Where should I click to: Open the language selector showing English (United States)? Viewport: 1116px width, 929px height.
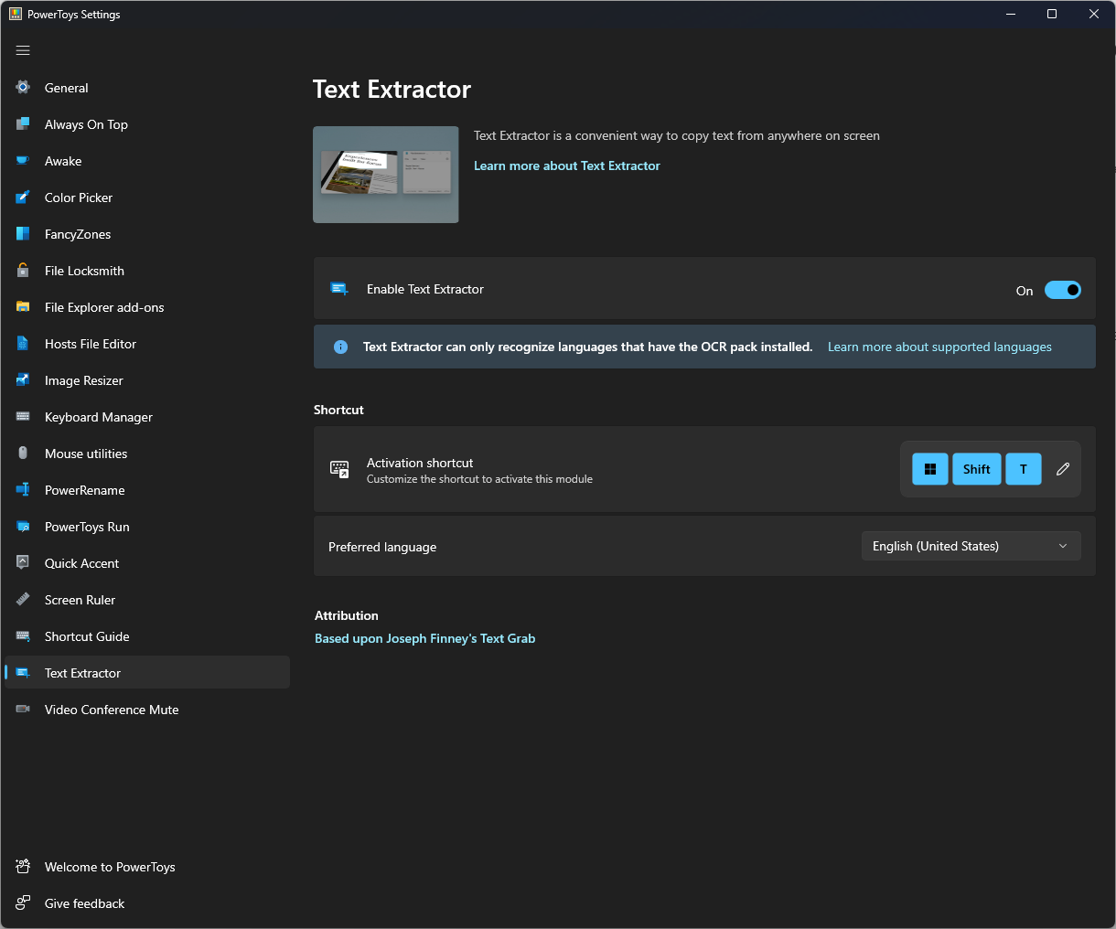pyautogui.click(x=971, y=546)
